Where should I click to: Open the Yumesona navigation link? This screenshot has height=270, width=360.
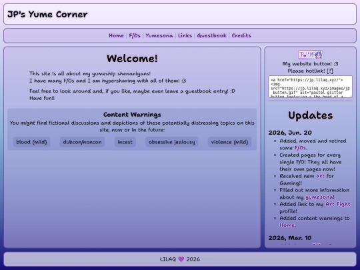click(159, 35)
